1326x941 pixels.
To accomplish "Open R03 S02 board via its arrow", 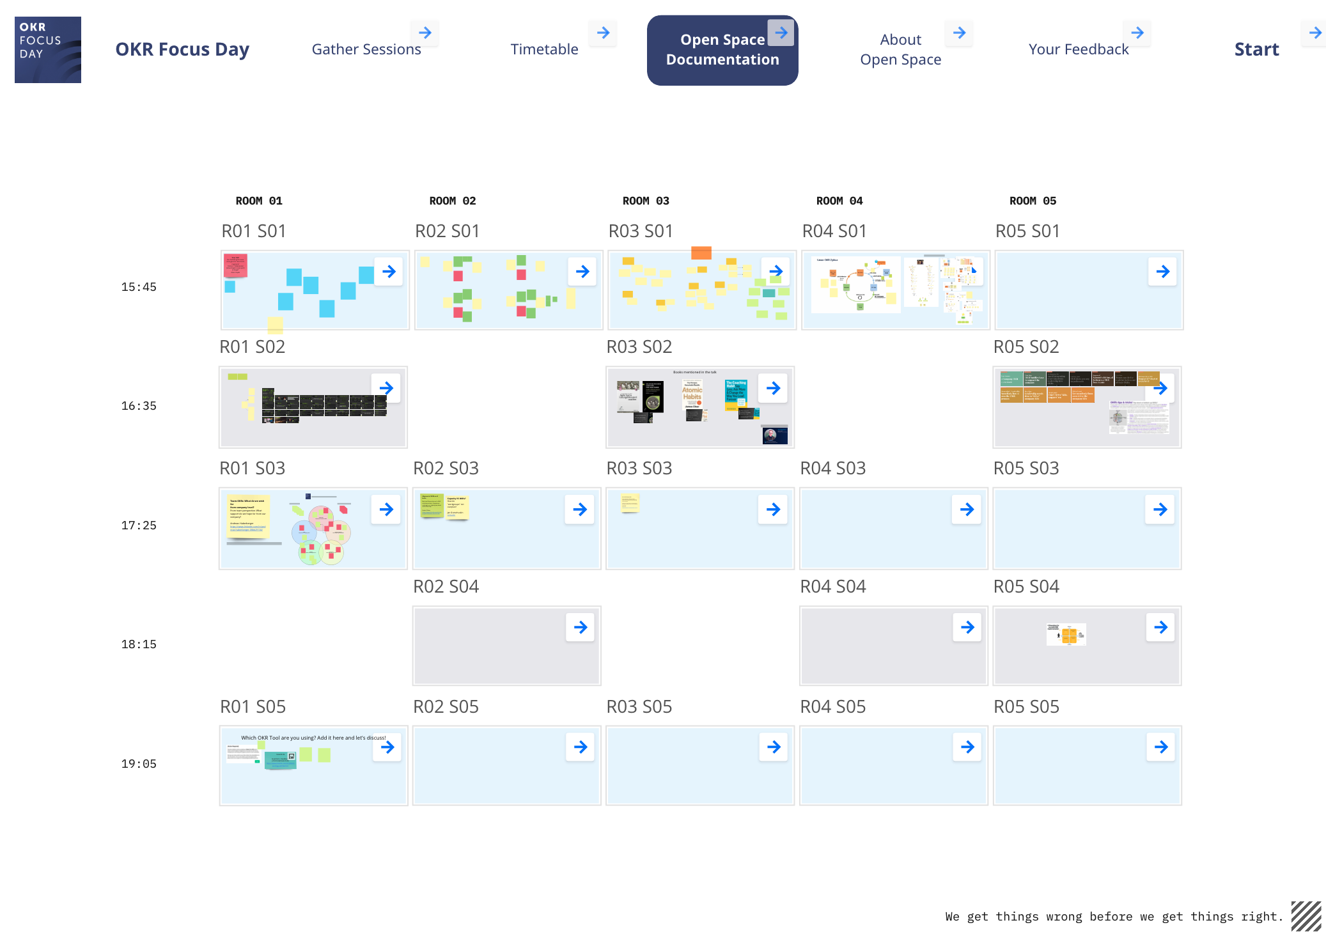I will pyautogui.click(x=773, y=388).
